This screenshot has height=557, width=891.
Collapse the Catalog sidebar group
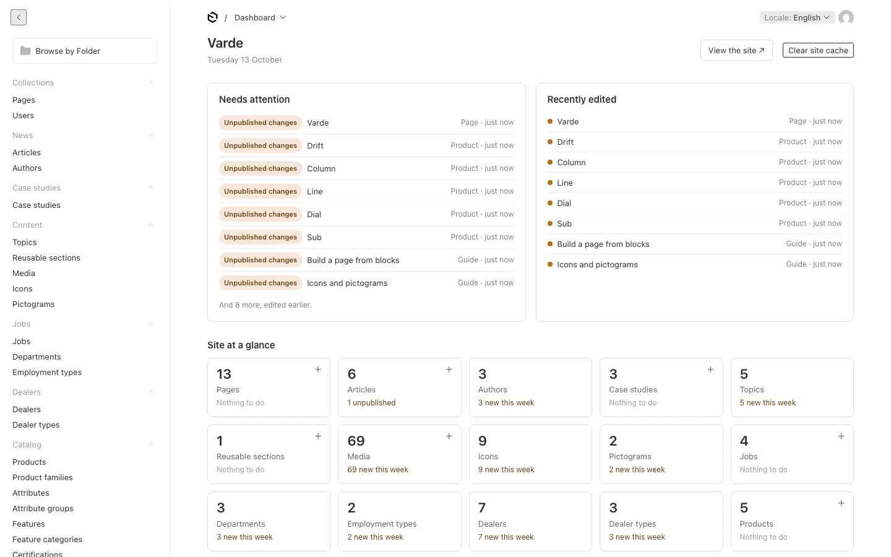click(151, 444)
